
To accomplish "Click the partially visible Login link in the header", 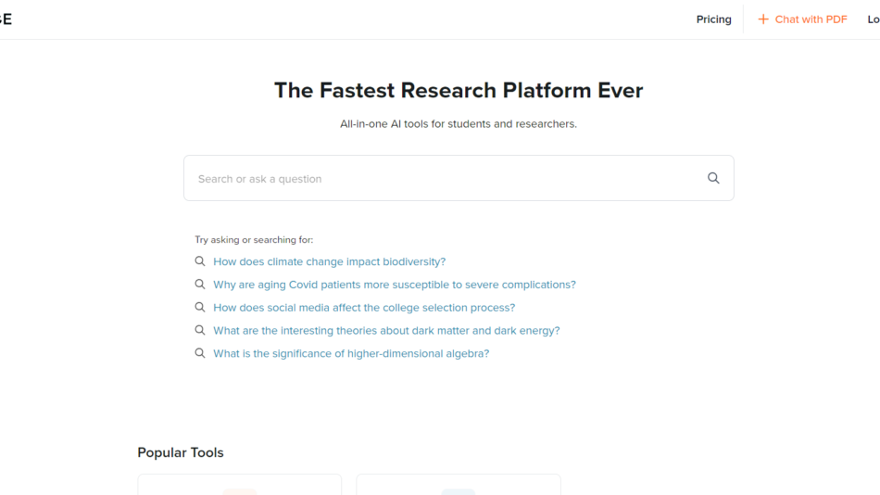I will (x=873, y=19).
